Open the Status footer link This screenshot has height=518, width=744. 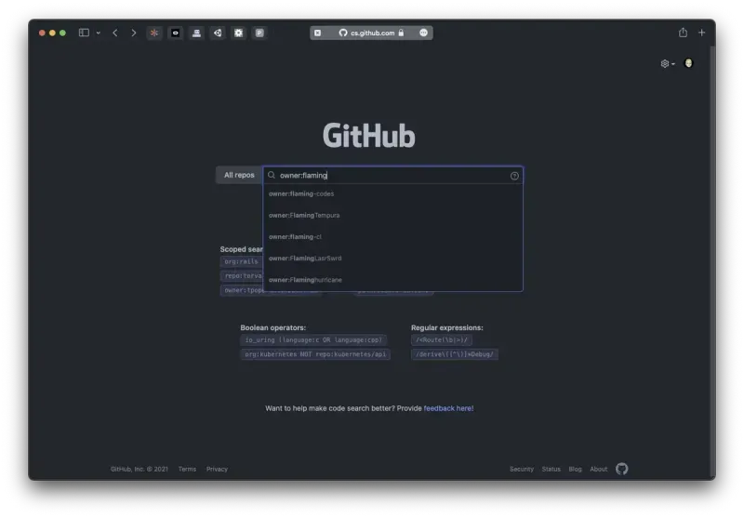pos(551,469)
